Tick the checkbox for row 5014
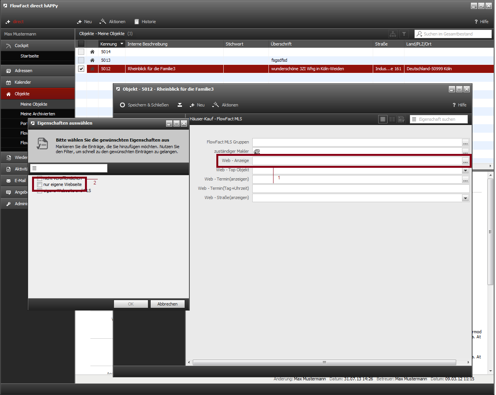 pos(81,52)
